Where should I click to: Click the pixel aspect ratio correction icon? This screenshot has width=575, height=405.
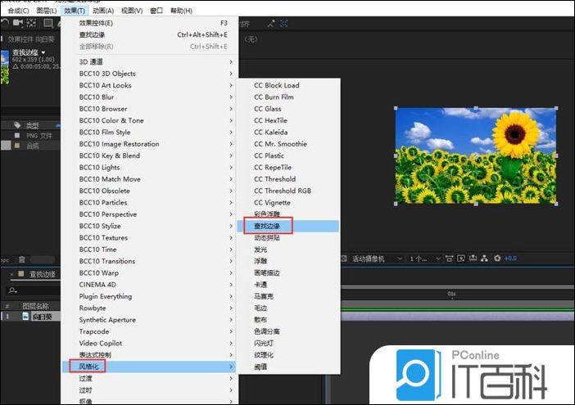coord(449,259)
